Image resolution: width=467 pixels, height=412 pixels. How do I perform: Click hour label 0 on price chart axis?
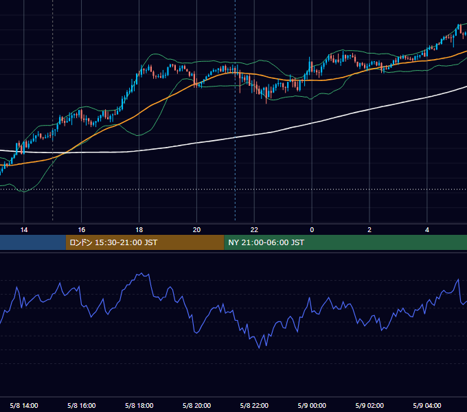tap(312, 230)
